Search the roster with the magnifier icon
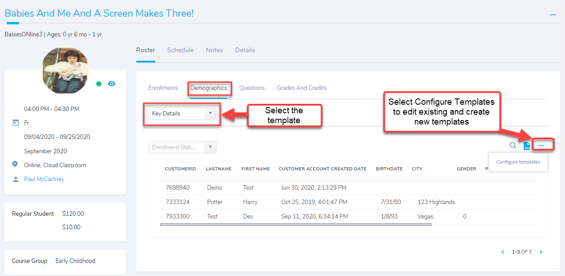The height and width of the screenshot is (276, 565). (513, 145)
